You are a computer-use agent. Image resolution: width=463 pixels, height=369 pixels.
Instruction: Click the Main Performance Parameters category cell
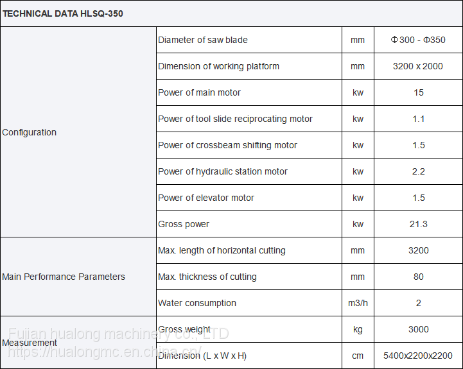[x=64, y=277]
